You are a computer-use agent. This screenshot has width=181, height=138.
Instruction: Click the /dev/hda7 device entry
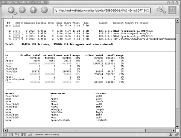tap(12, 107)
